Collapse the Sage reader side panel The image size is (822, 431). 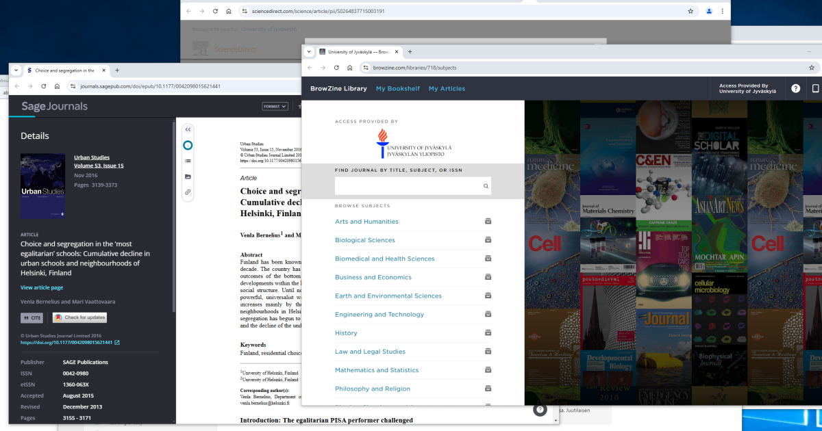pyautogui.click(x=188, y=129)
